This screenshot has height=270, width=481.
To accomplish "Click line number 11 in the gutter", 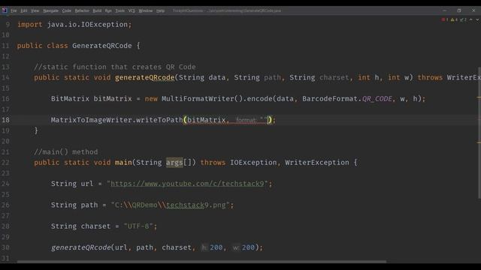I will click(x=5, y=46).
